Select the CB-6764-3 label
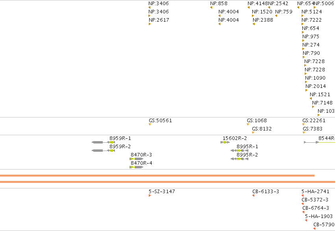The width and height of the screenshot is (335, 231). (316, 208)
